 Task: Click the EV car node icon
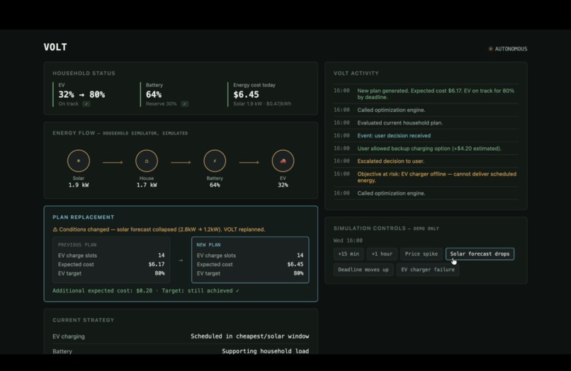coord(283,161)
